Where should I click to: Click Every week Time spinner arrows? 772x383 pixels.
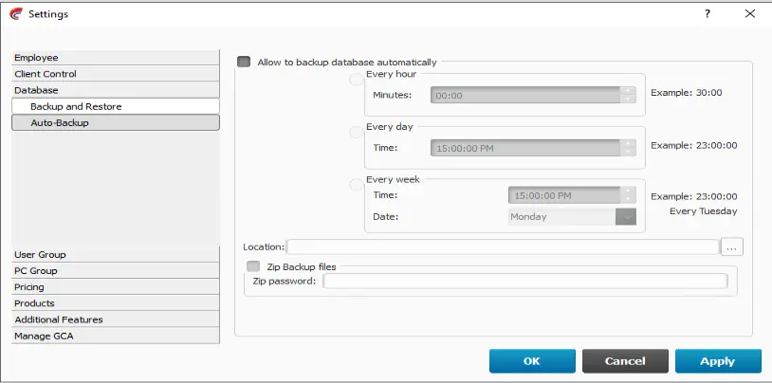[628, 195]
